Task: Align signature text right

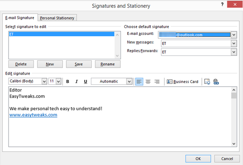Action: point(157,82)
